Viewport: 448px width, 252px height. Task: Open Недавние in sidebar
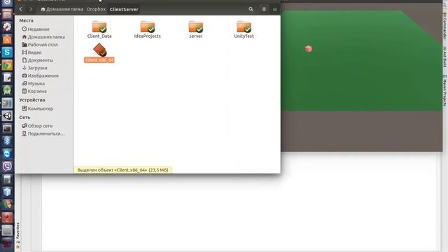[36, 29]
